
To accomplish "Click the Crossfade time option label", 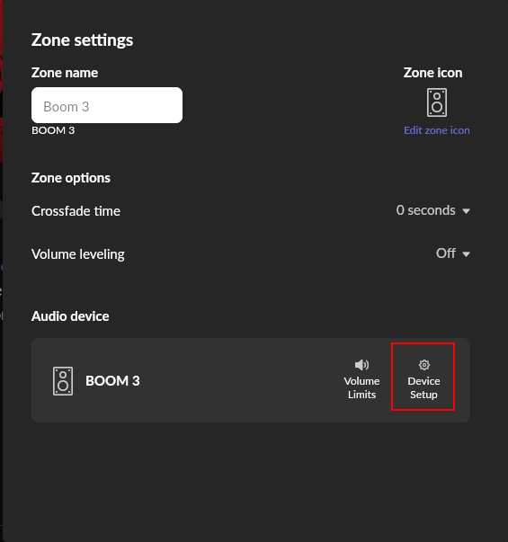I will pyautogui.click(x=76, y=211).
